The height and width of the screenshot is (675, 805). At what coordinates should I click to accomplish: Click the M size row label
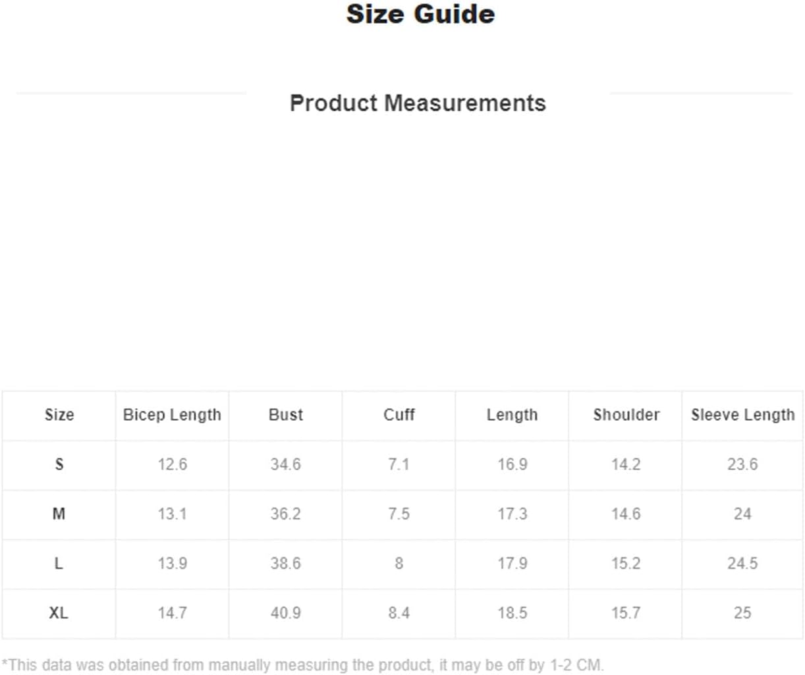tap(59, 514)
